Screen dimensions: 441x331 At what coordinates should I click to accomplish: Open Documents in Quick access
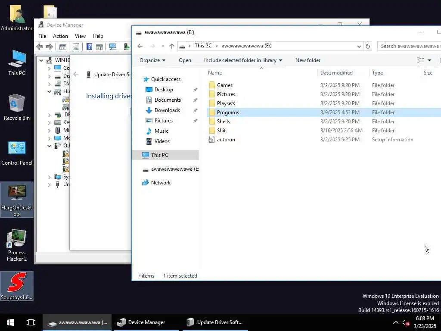pos(168,100)
